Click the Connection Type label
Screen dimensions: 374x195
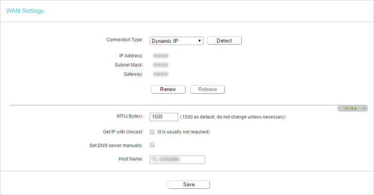click(124, 40)
